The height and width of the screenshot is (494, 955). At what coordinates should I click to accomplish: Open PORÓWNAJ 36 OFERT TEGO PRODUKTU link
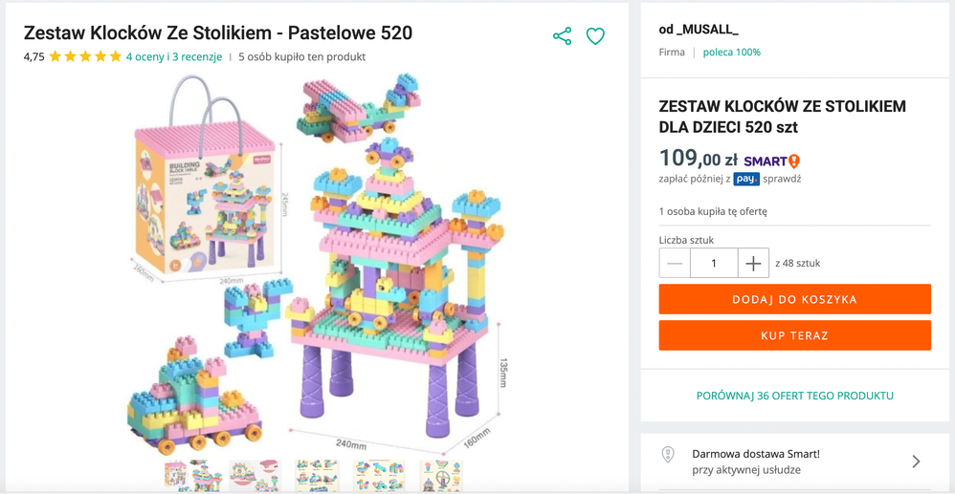pos(794,396)
